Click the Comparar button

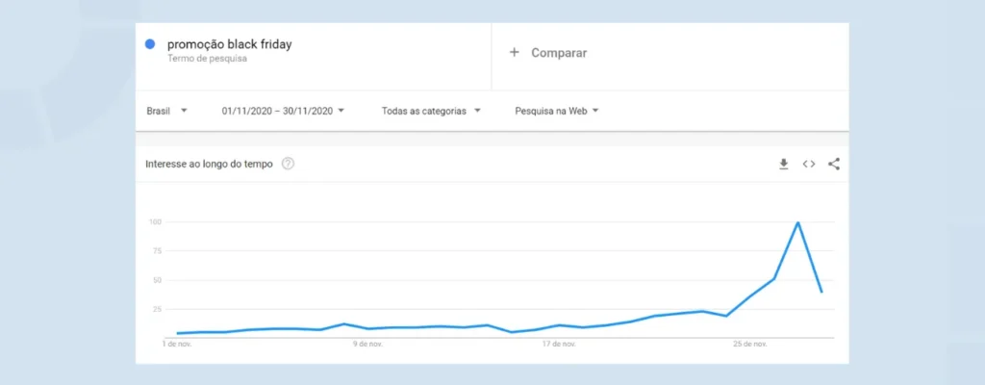pyautogui.click(x=547, y=53)
